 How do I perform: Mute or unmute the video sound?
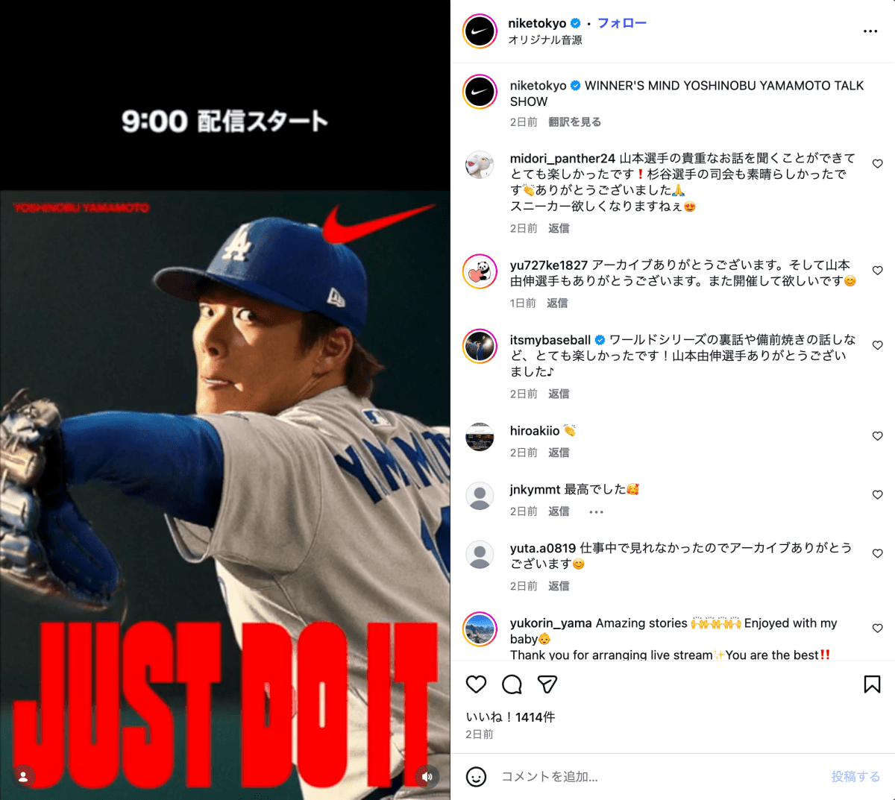coord(427,776)
